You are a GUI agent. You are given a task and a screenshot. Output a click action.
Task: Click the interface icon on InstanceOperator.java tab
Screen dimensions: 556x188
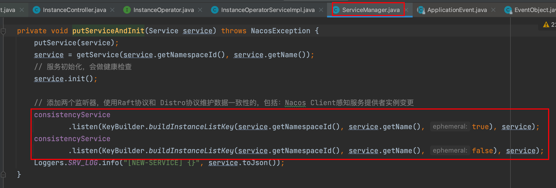tap(127, 10)
